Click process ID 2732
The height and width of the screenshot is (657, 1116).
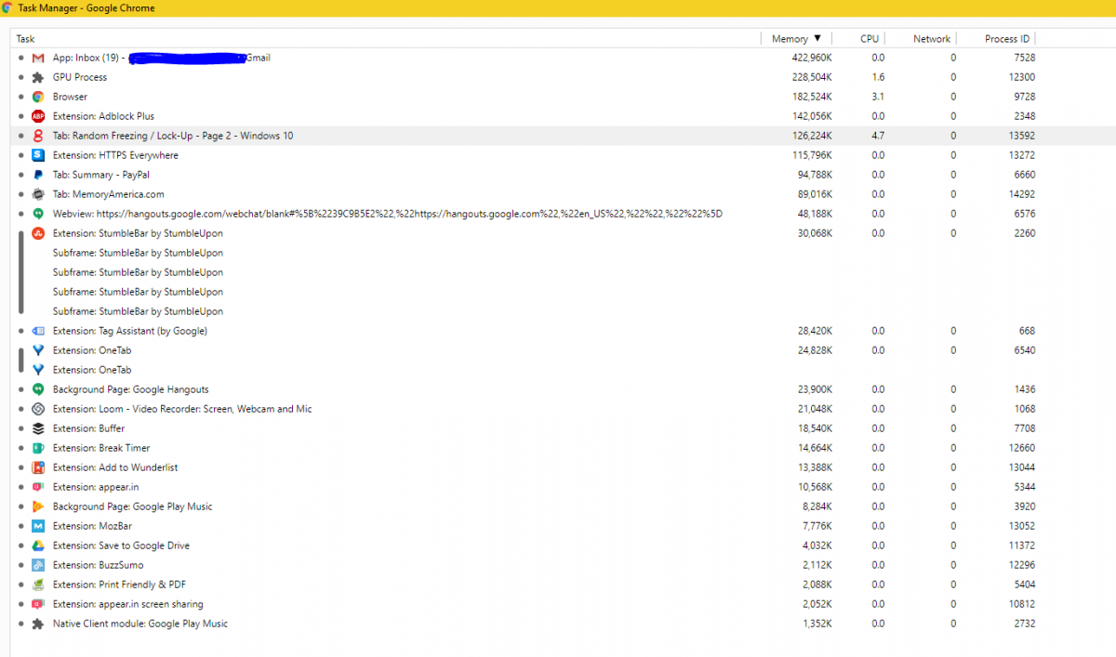pyautogui.click(x=1025, y=624)
